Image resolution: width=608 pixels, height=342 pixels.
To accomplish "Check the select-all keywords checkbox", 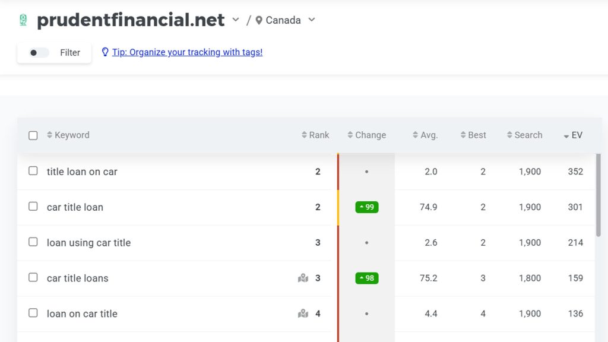I will click(x=33, y=135).
